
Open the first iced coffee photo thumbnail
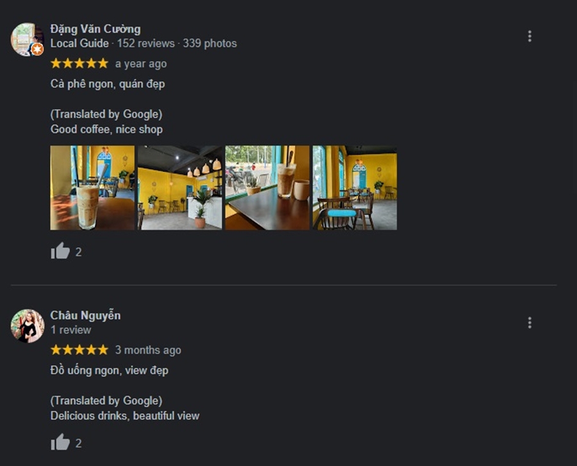92,187
